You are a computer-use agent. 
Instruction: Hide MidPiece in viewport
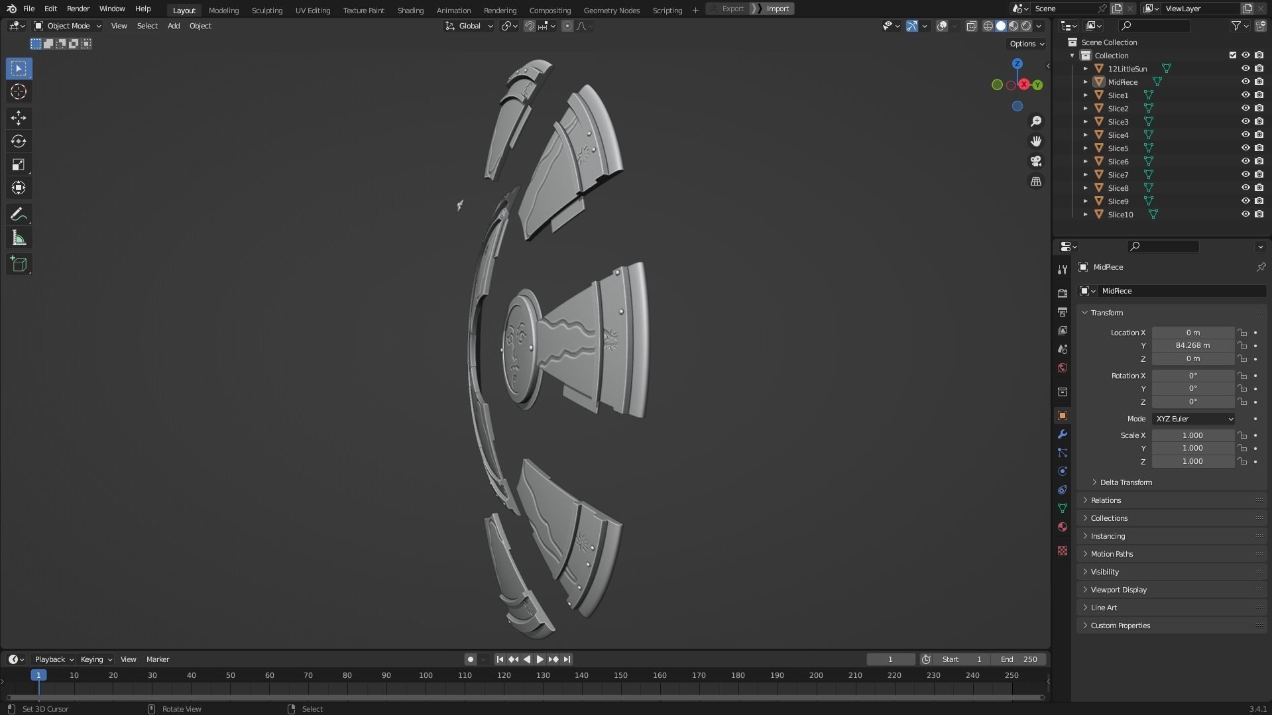[x=1245, y=82]
